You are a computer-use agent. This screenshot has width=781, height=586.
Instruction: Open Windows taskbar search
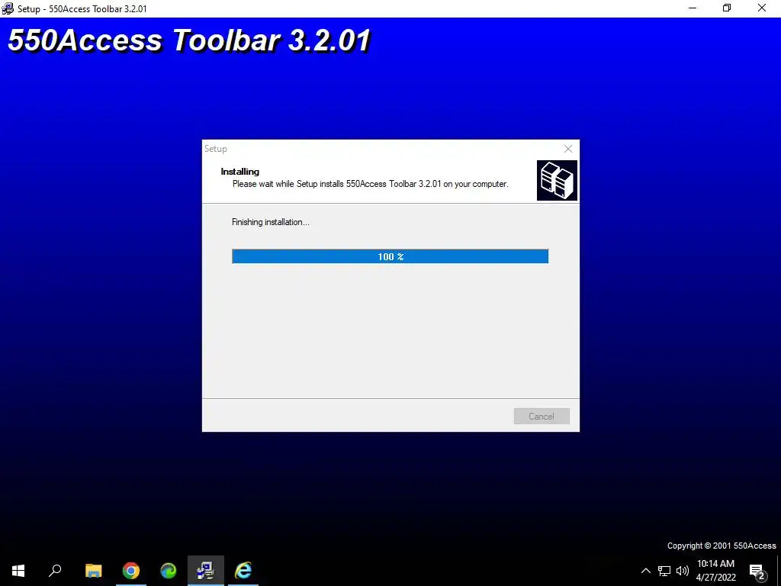click(55, 571)
